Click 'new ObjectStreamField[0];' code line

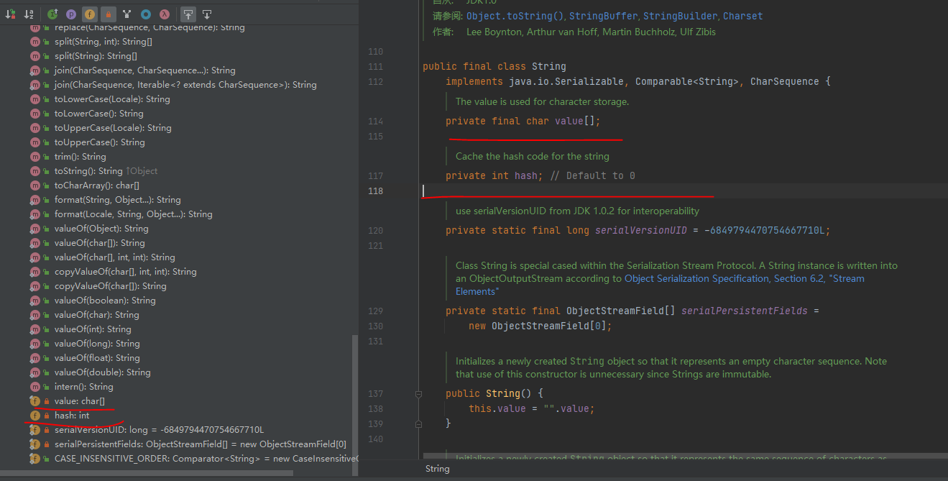pyautogui.click(x=540, y=326)
